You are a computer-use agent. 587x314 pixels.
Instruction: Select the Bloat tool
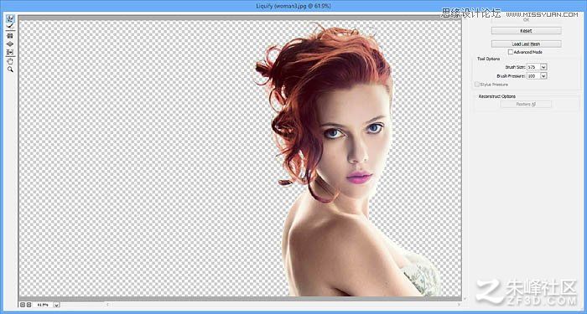(x=10, y=44)
